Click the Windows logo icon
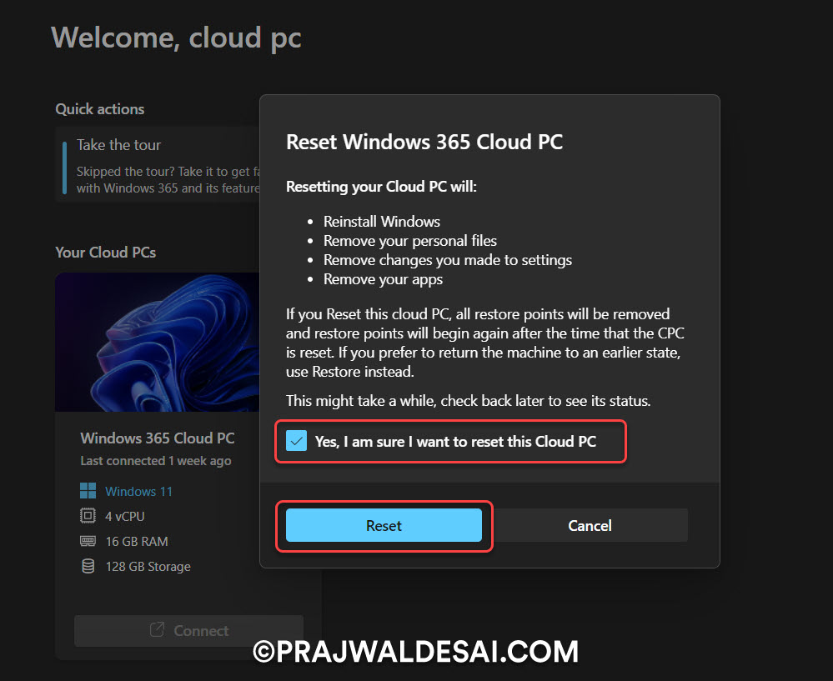The height and width of the screenshot is (681, 833). pos(88,490)
